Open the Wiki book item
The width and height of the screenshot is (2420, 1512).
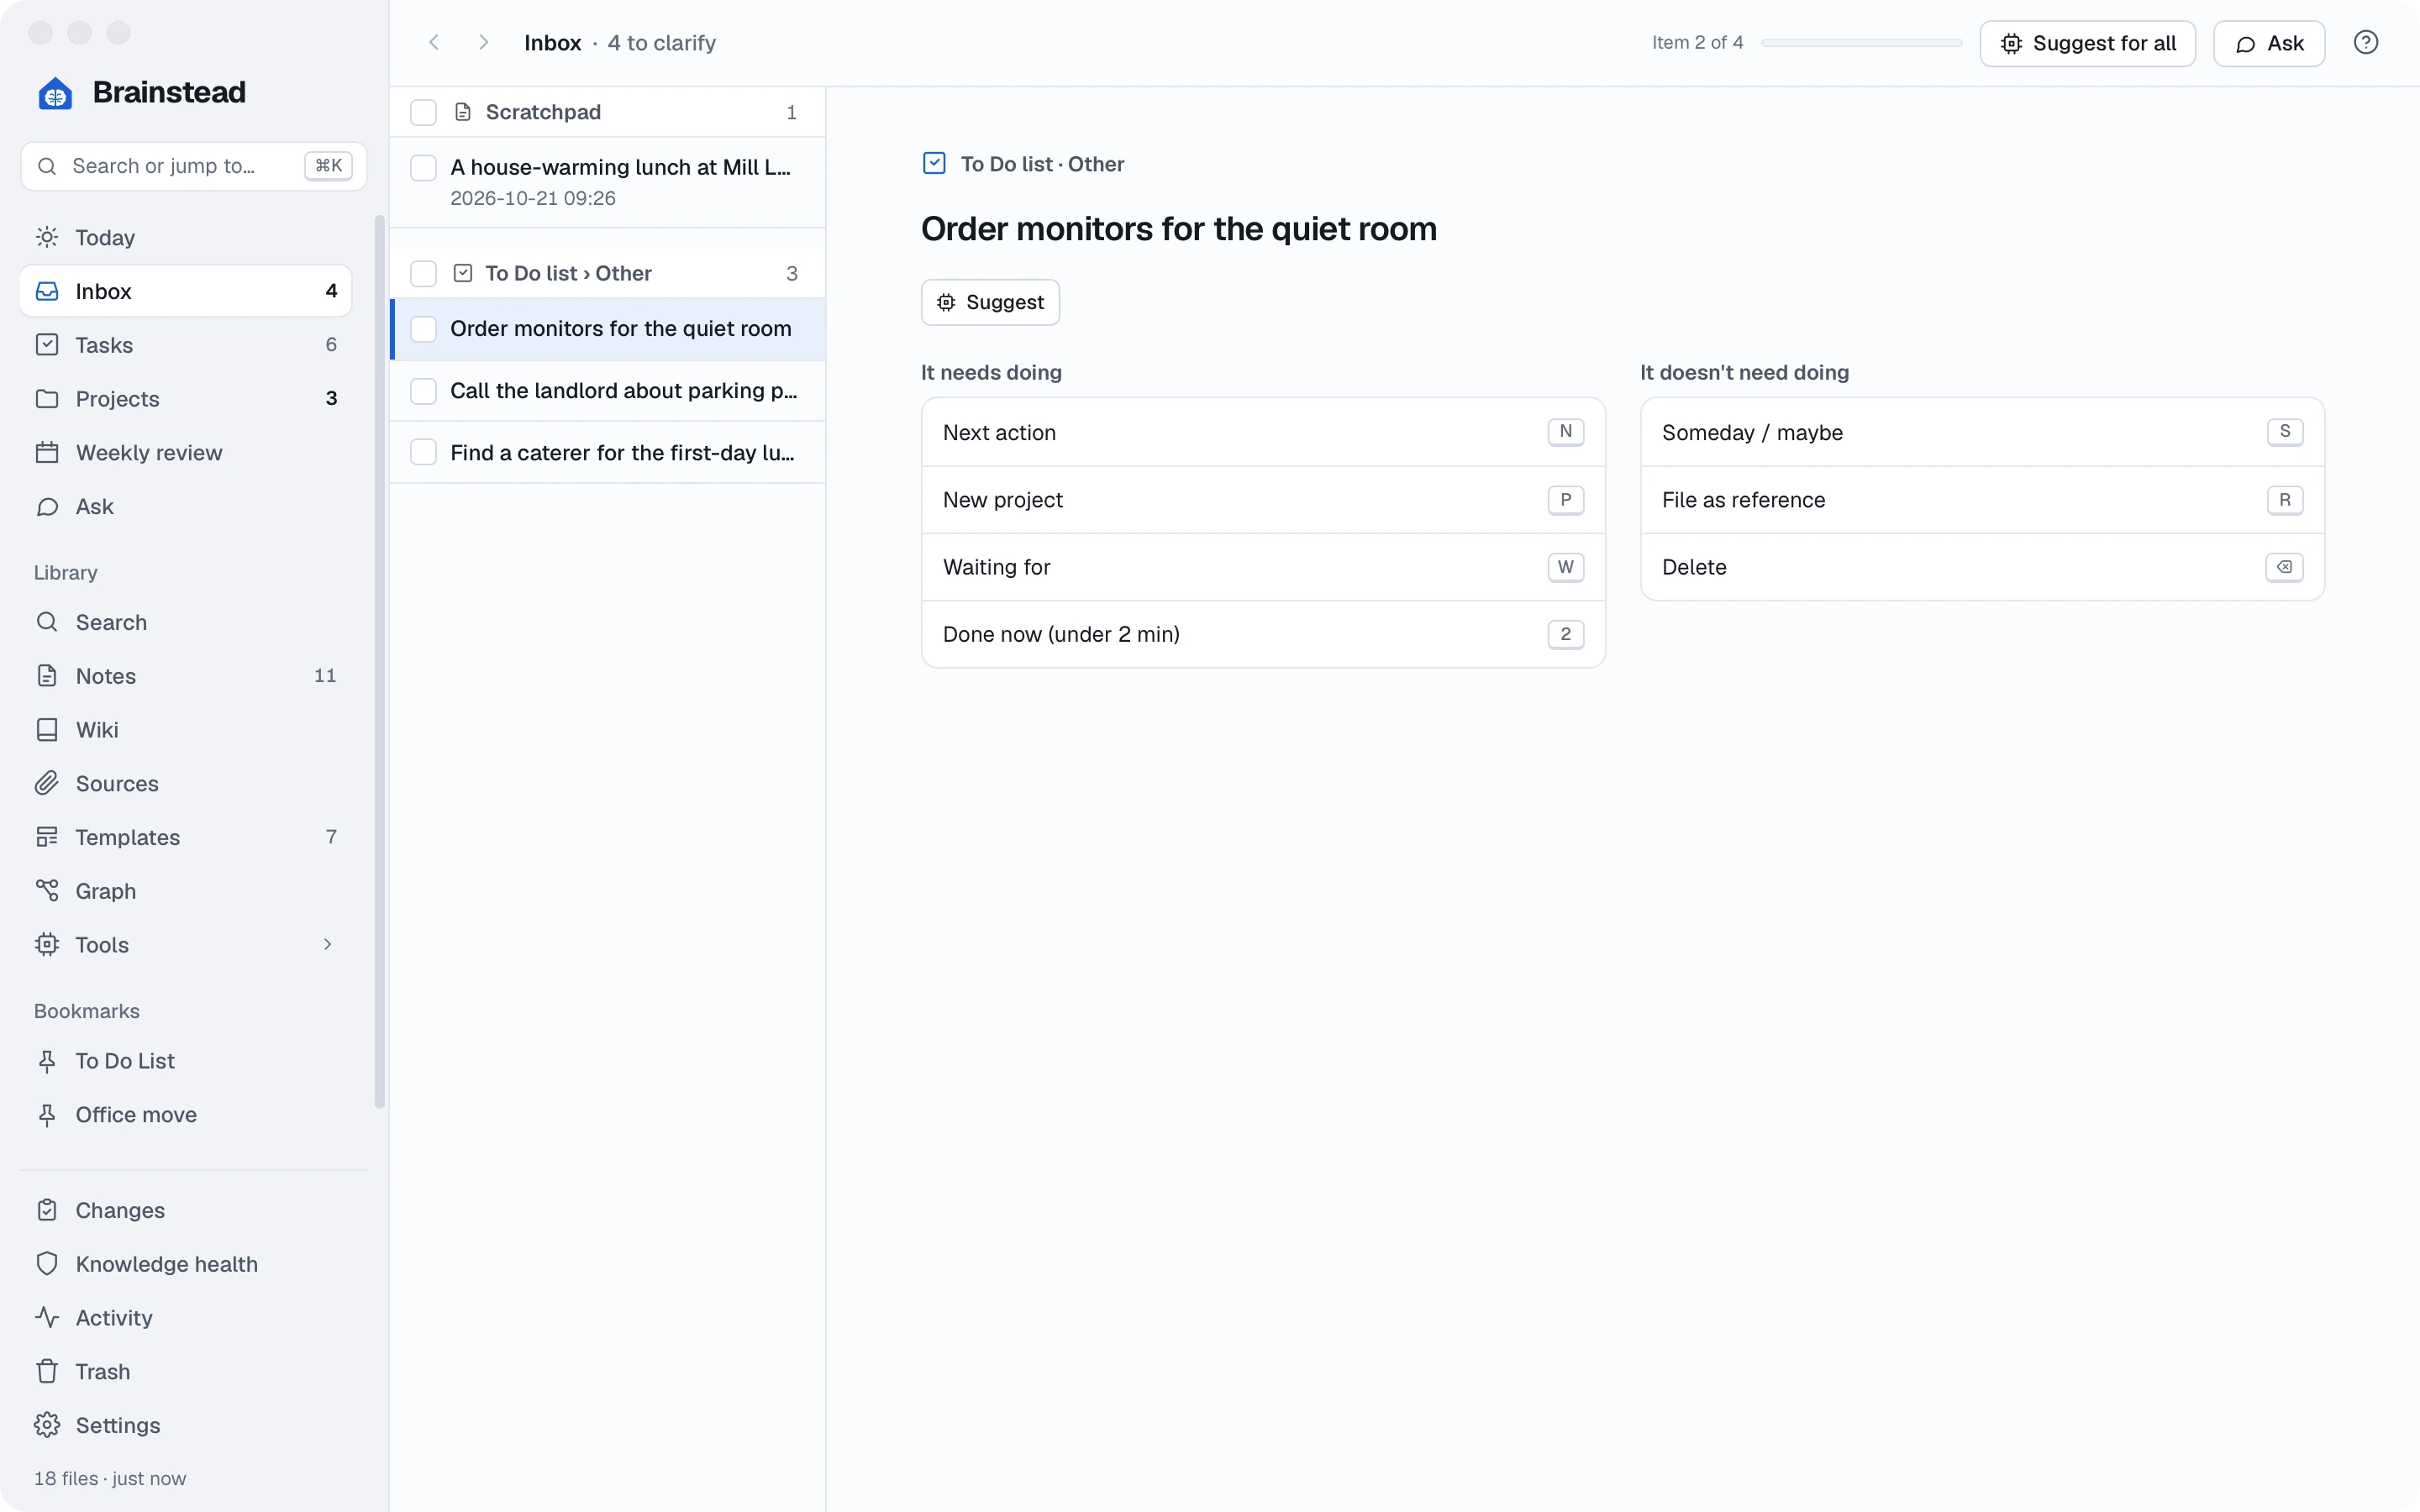pos(186,730)
